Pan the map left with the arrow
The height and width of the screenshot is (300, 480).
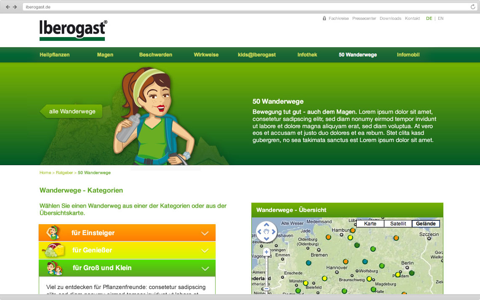pos(260,232)
